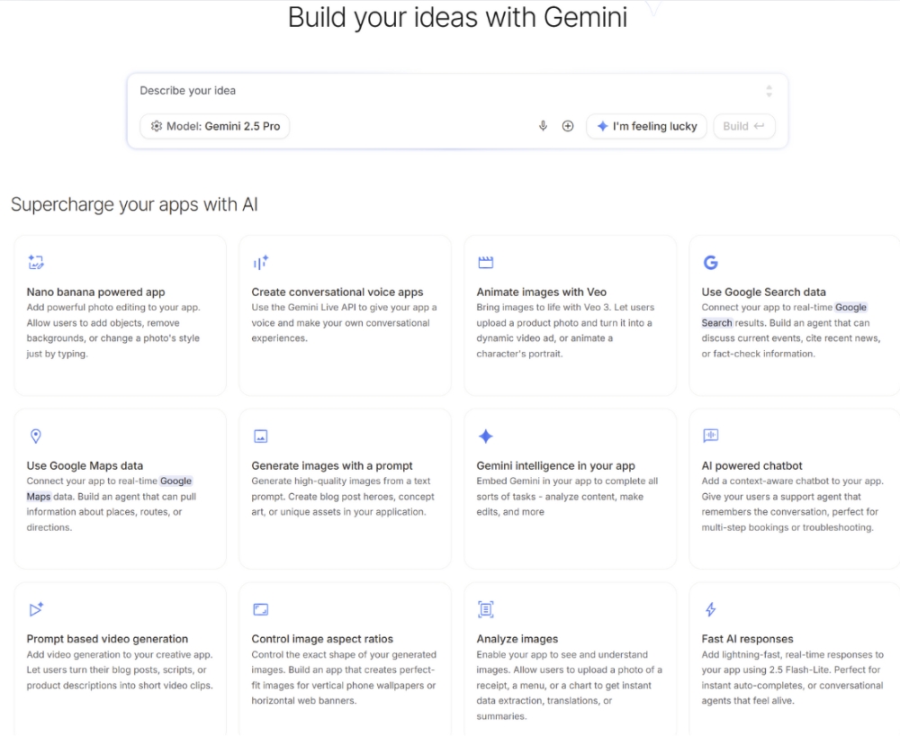Click the scan icon on Analyze images card

pyautogui.click(x=485, y=609)
